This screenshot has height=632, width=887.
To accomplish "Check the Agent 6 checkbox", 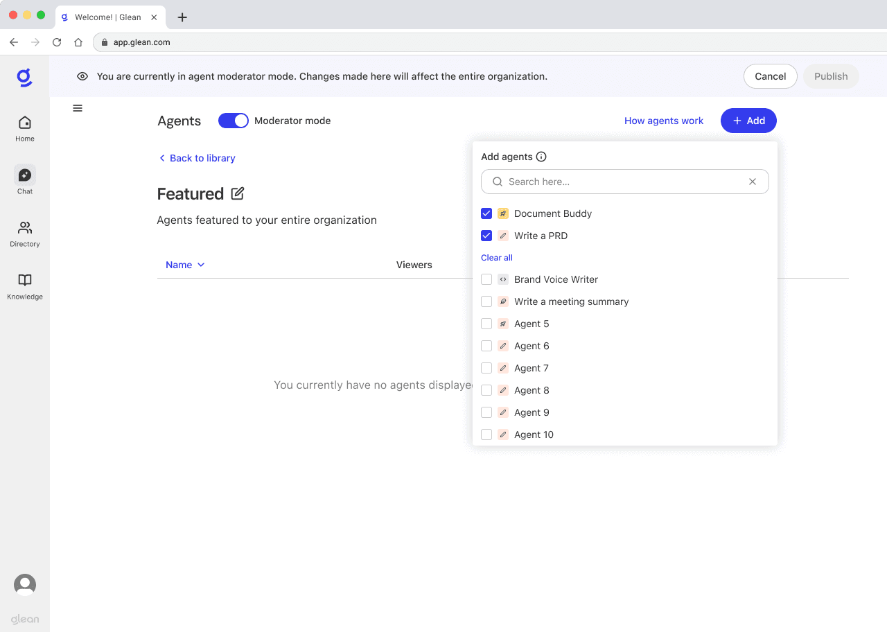I will click(486, 346).
